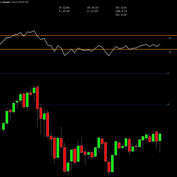Click the high value 'H: 13.13'
The image size is (177, 177).
[93, 8]
